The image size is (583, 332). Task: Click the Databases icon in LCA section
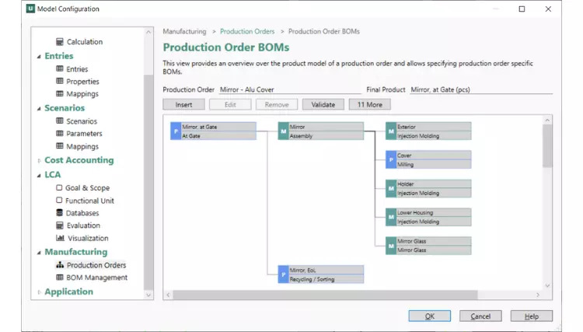[60, 213]
